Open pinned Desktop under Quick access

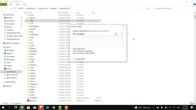click(9, 18)
